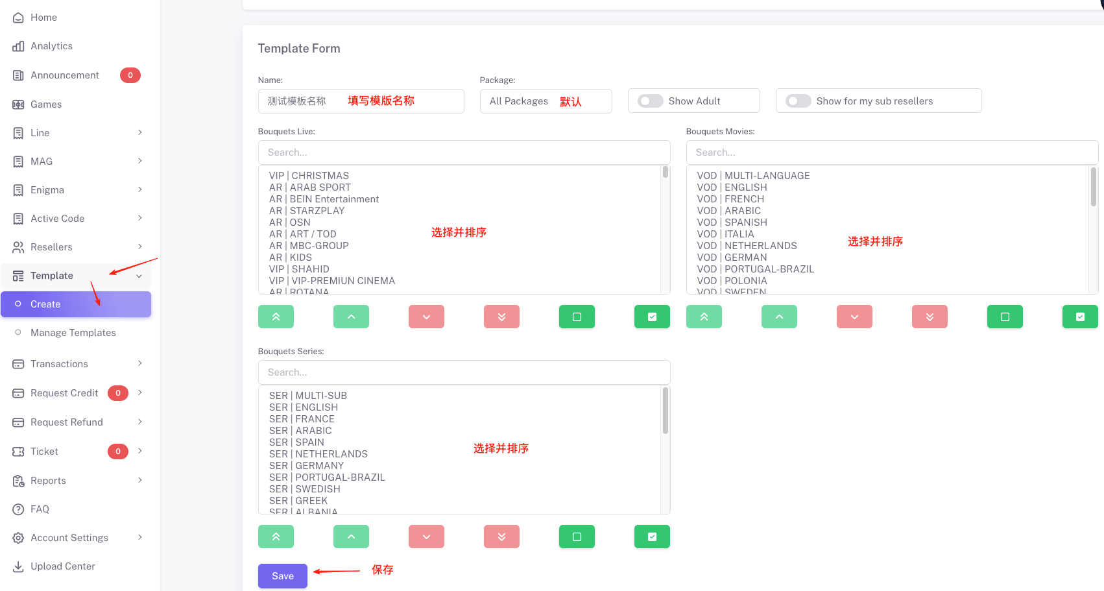Move Live bouquet to bottom
The height and width of the screenshot is (591, 1104).
pyautogui.click(x=501, y=317)
